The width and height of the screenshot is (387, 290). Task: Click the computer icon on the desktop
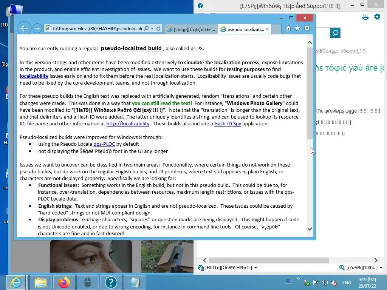point(14,10)
